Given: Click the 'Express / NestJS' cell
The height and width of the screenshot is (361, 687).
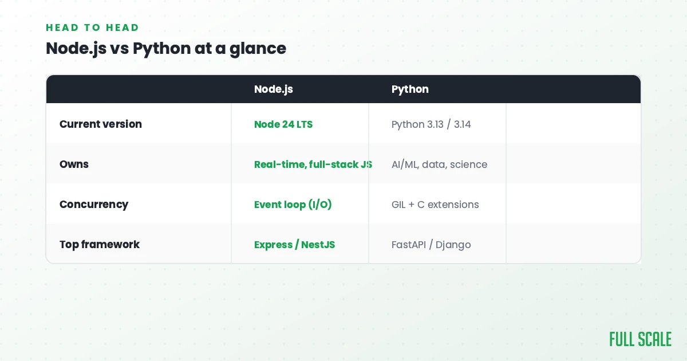Looking at the screenshot, I should (294, 245).
